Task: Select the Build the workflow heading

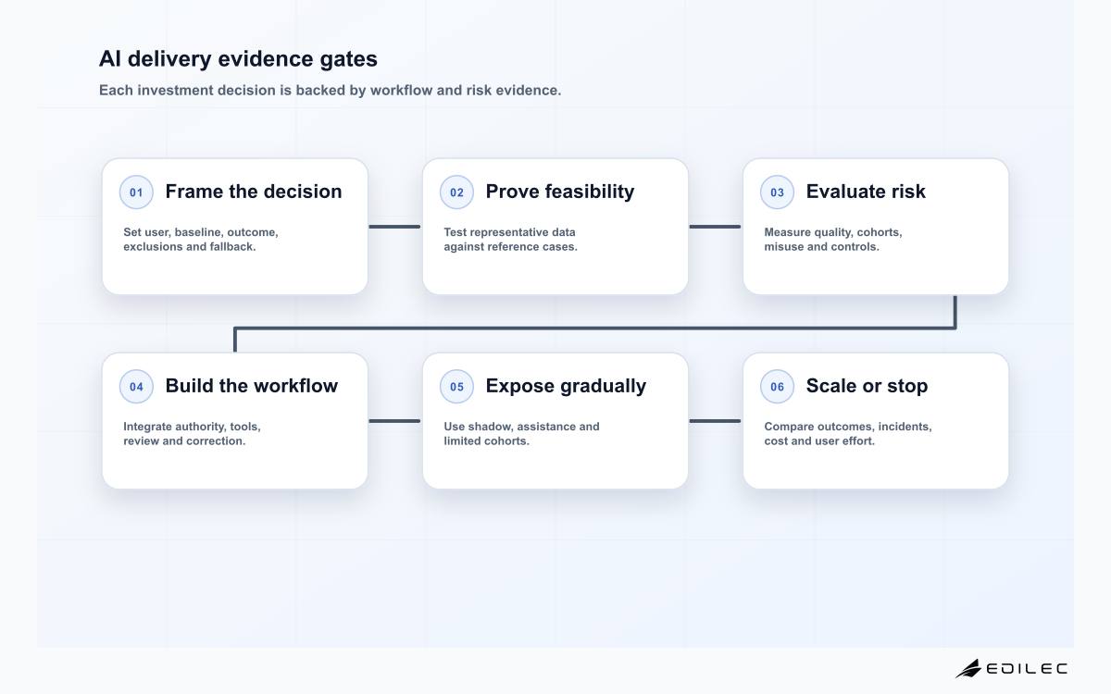Action: point(252,386)
